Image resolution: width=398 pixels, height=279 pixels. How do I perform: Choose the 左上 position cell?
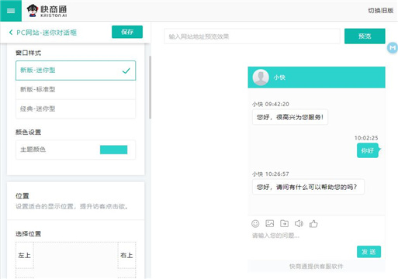(x=25, y=255)
